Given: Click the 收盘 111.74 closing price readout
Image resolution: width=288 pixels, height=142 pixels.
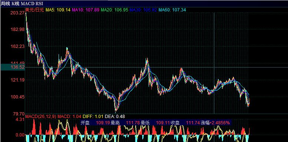Looking at the screenshot, I should click(x=185, y=123).
